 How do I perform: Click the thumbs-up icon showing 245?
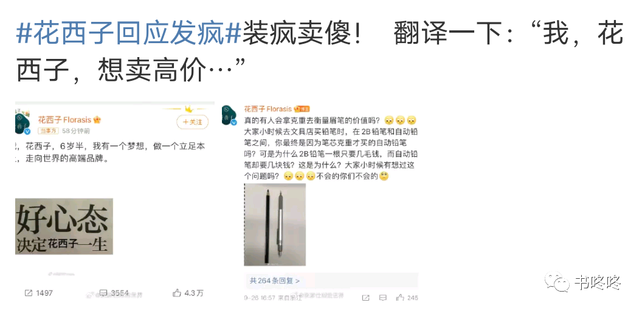[400, 298]
